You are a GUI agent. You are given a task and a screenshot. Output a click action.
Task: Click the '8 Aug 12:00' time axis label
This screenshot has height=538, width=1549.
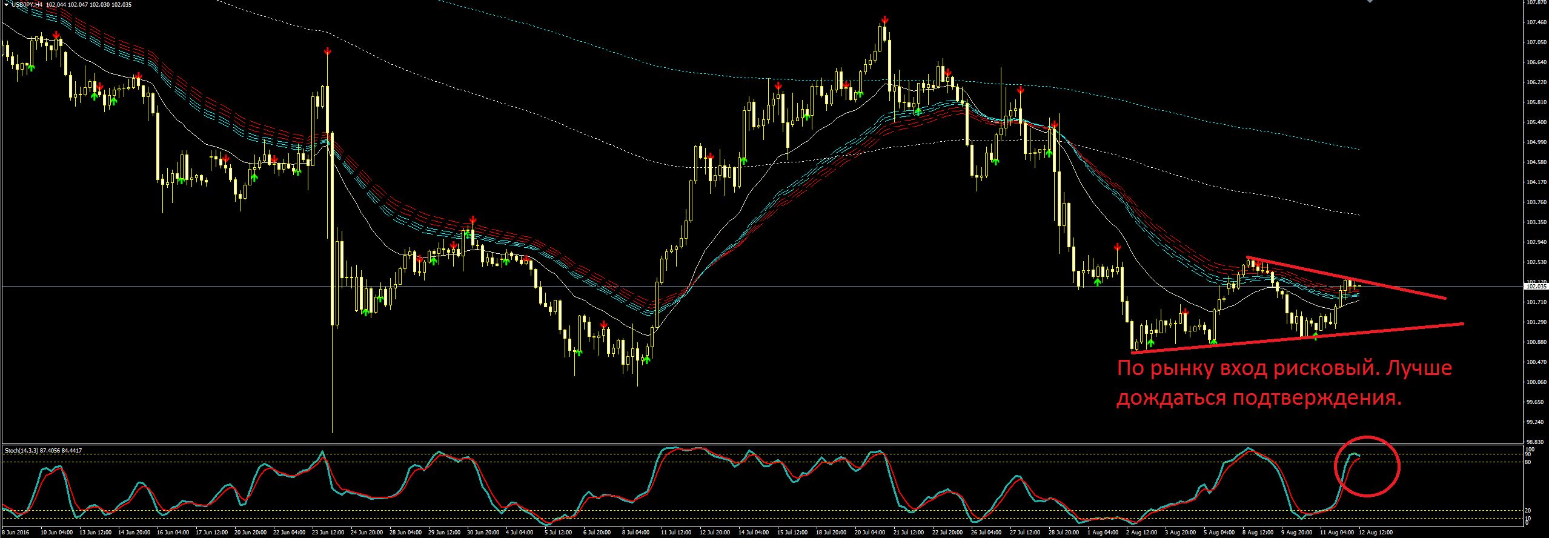1258,533
